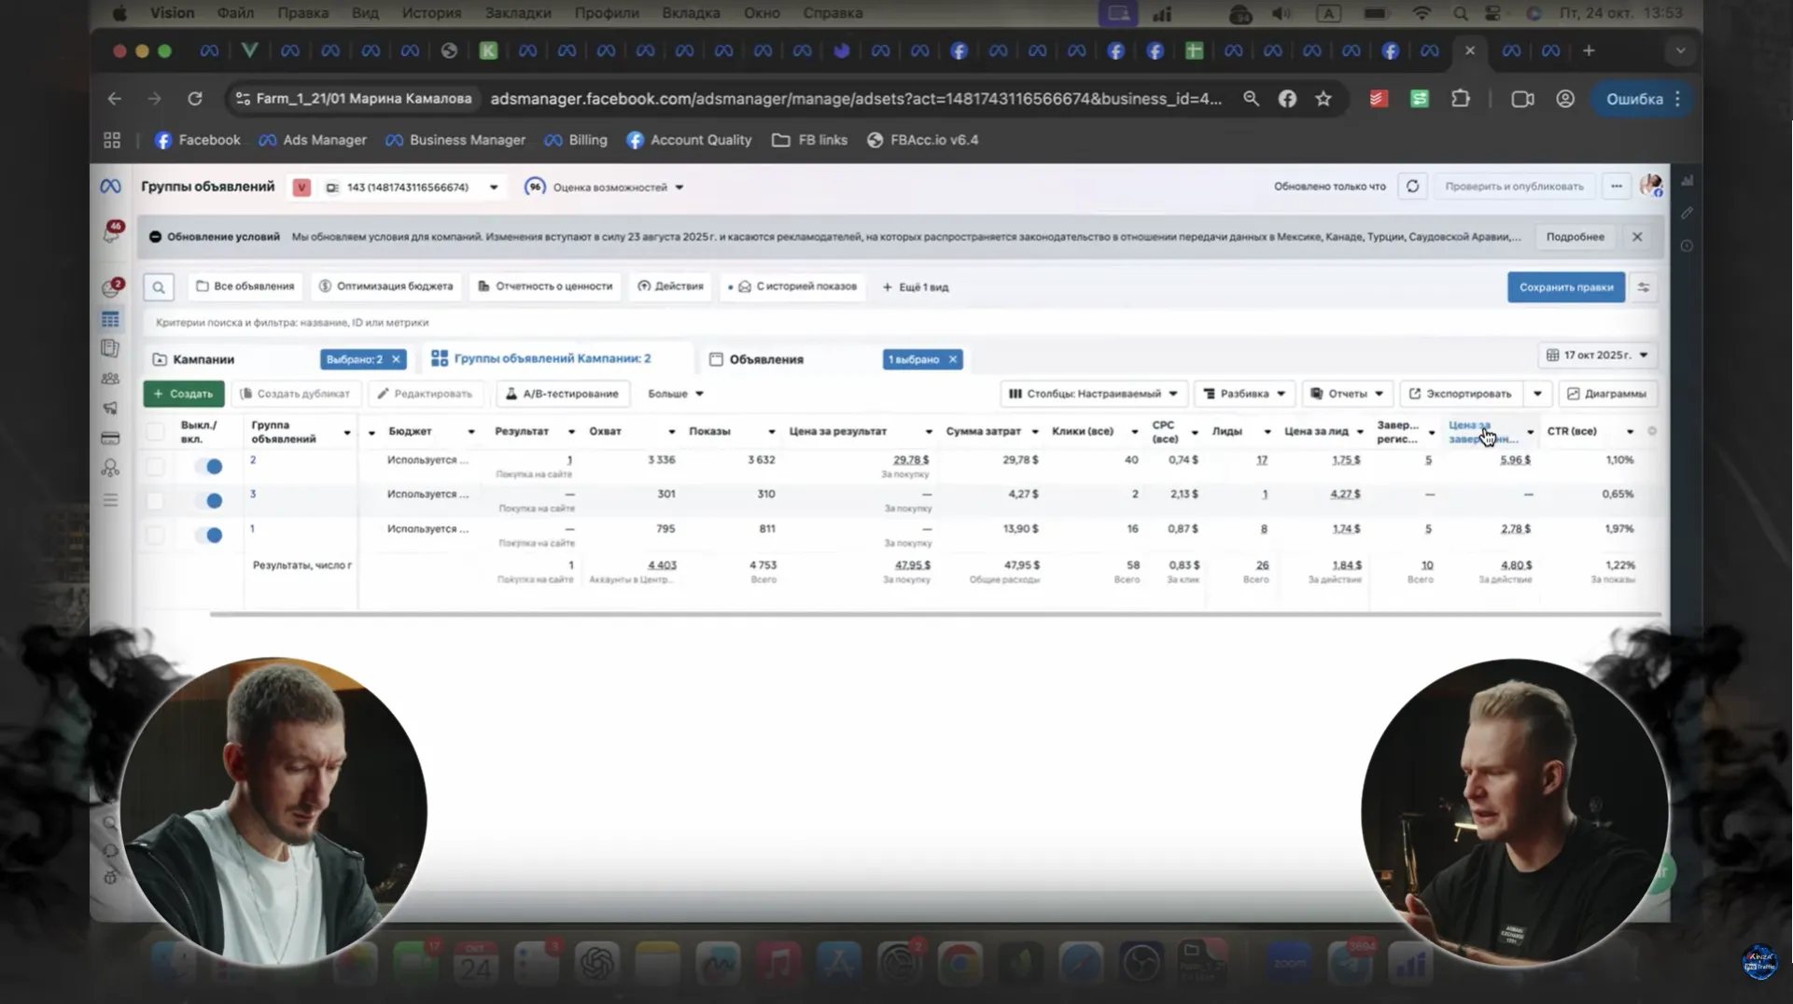Open macOS Spotlight search in menu bar
The image size is (1793, 1004).
(x=1461, y=13)
